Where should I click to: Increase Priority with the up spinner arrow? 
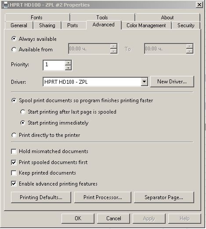coord(68,63)
